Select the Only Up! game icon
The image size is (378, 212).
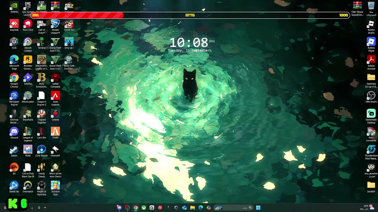tap(69, 43)
